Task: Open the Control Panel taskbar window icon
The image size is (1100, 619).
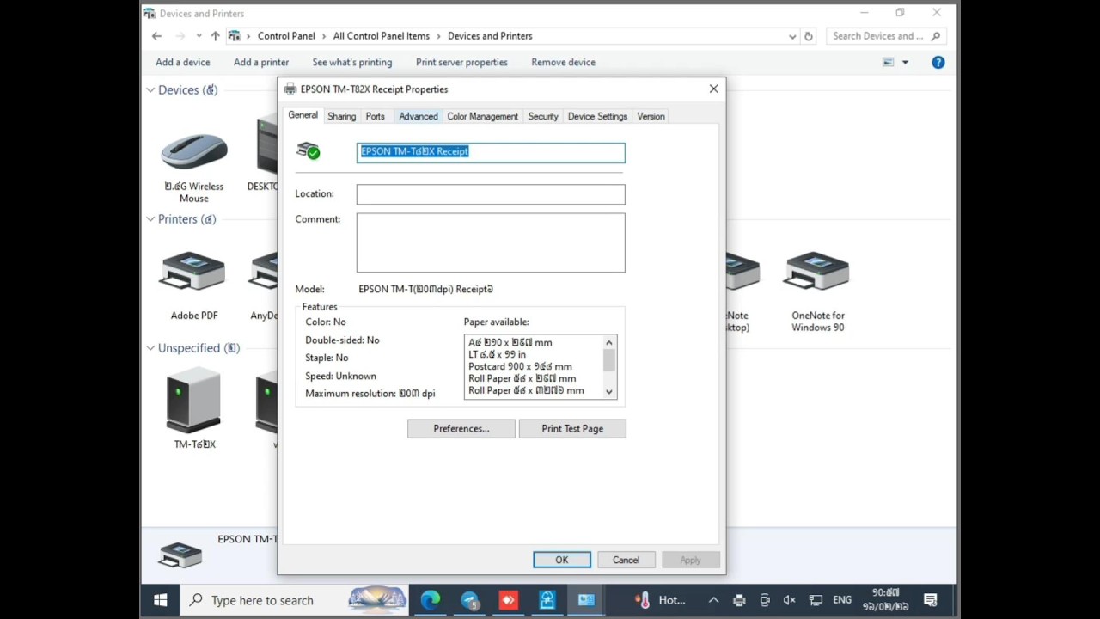Action: (586, 600)
